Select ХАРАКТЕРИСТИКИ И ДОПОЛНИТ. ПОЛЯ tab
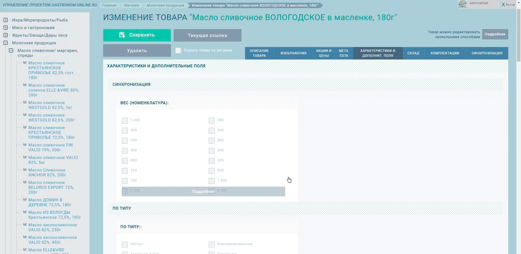 pos(378,53)
